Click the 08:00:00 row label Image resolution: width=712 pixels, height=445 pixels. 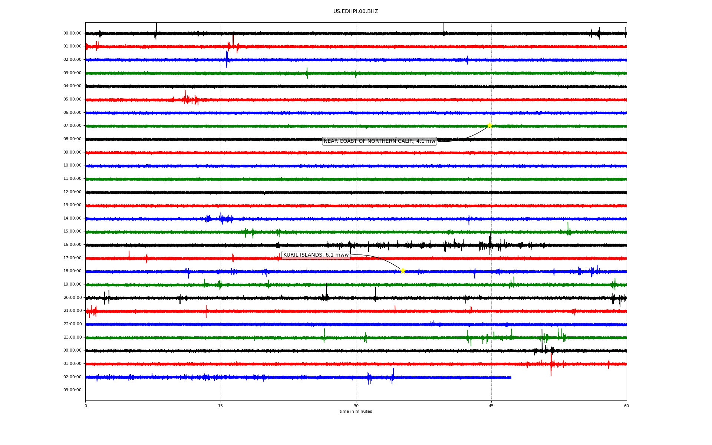(72, 139)
